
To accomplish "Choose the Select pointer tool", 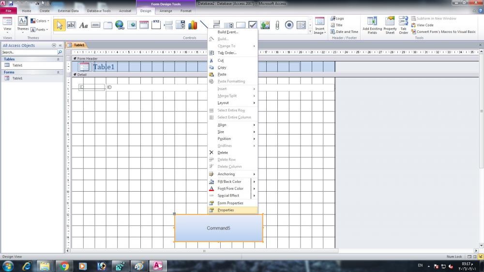I will pos(59,25).
